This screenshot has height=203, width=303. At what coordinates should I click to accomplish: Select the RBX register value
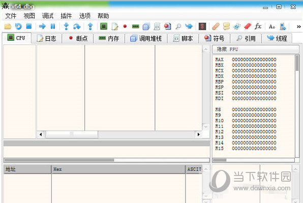254,65
